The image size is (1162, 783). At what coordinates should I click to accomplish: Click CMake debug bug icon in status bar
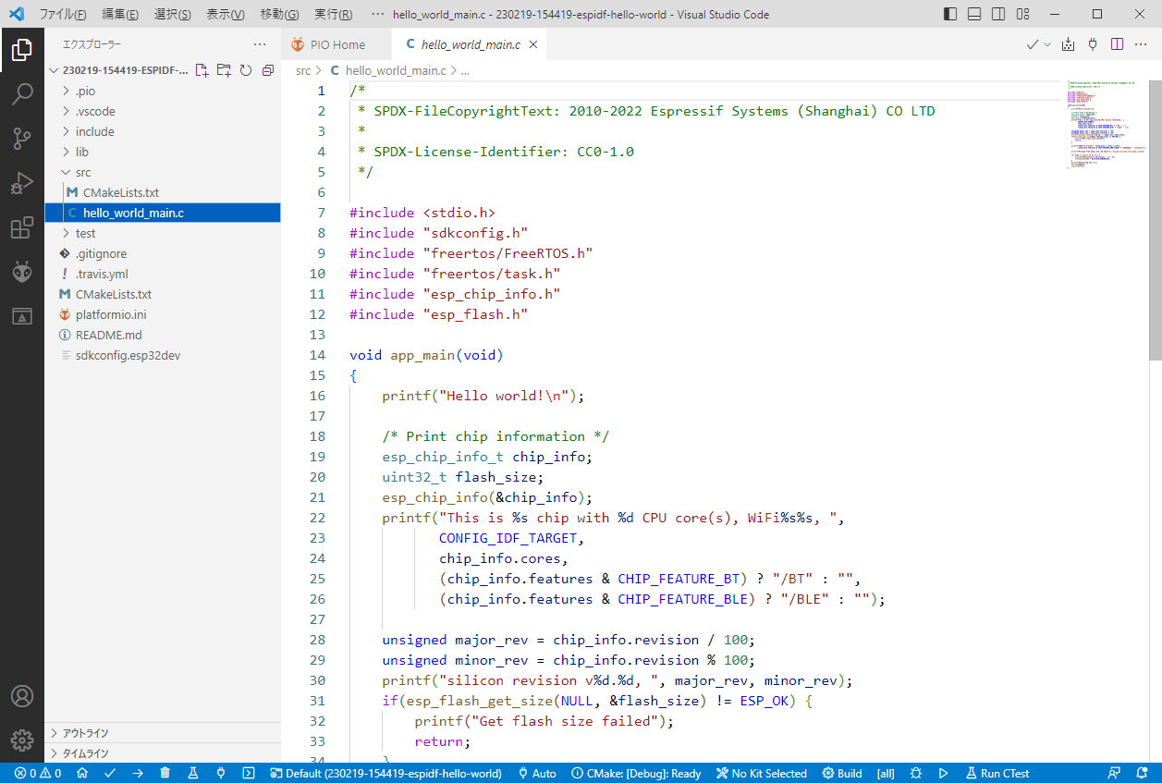[x=916, y=773]
